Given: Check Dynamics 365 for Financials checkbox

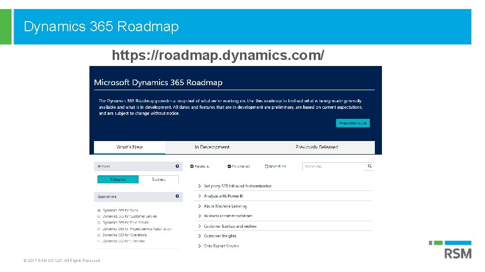Looking at the screenshot, I should click(99, 241).
